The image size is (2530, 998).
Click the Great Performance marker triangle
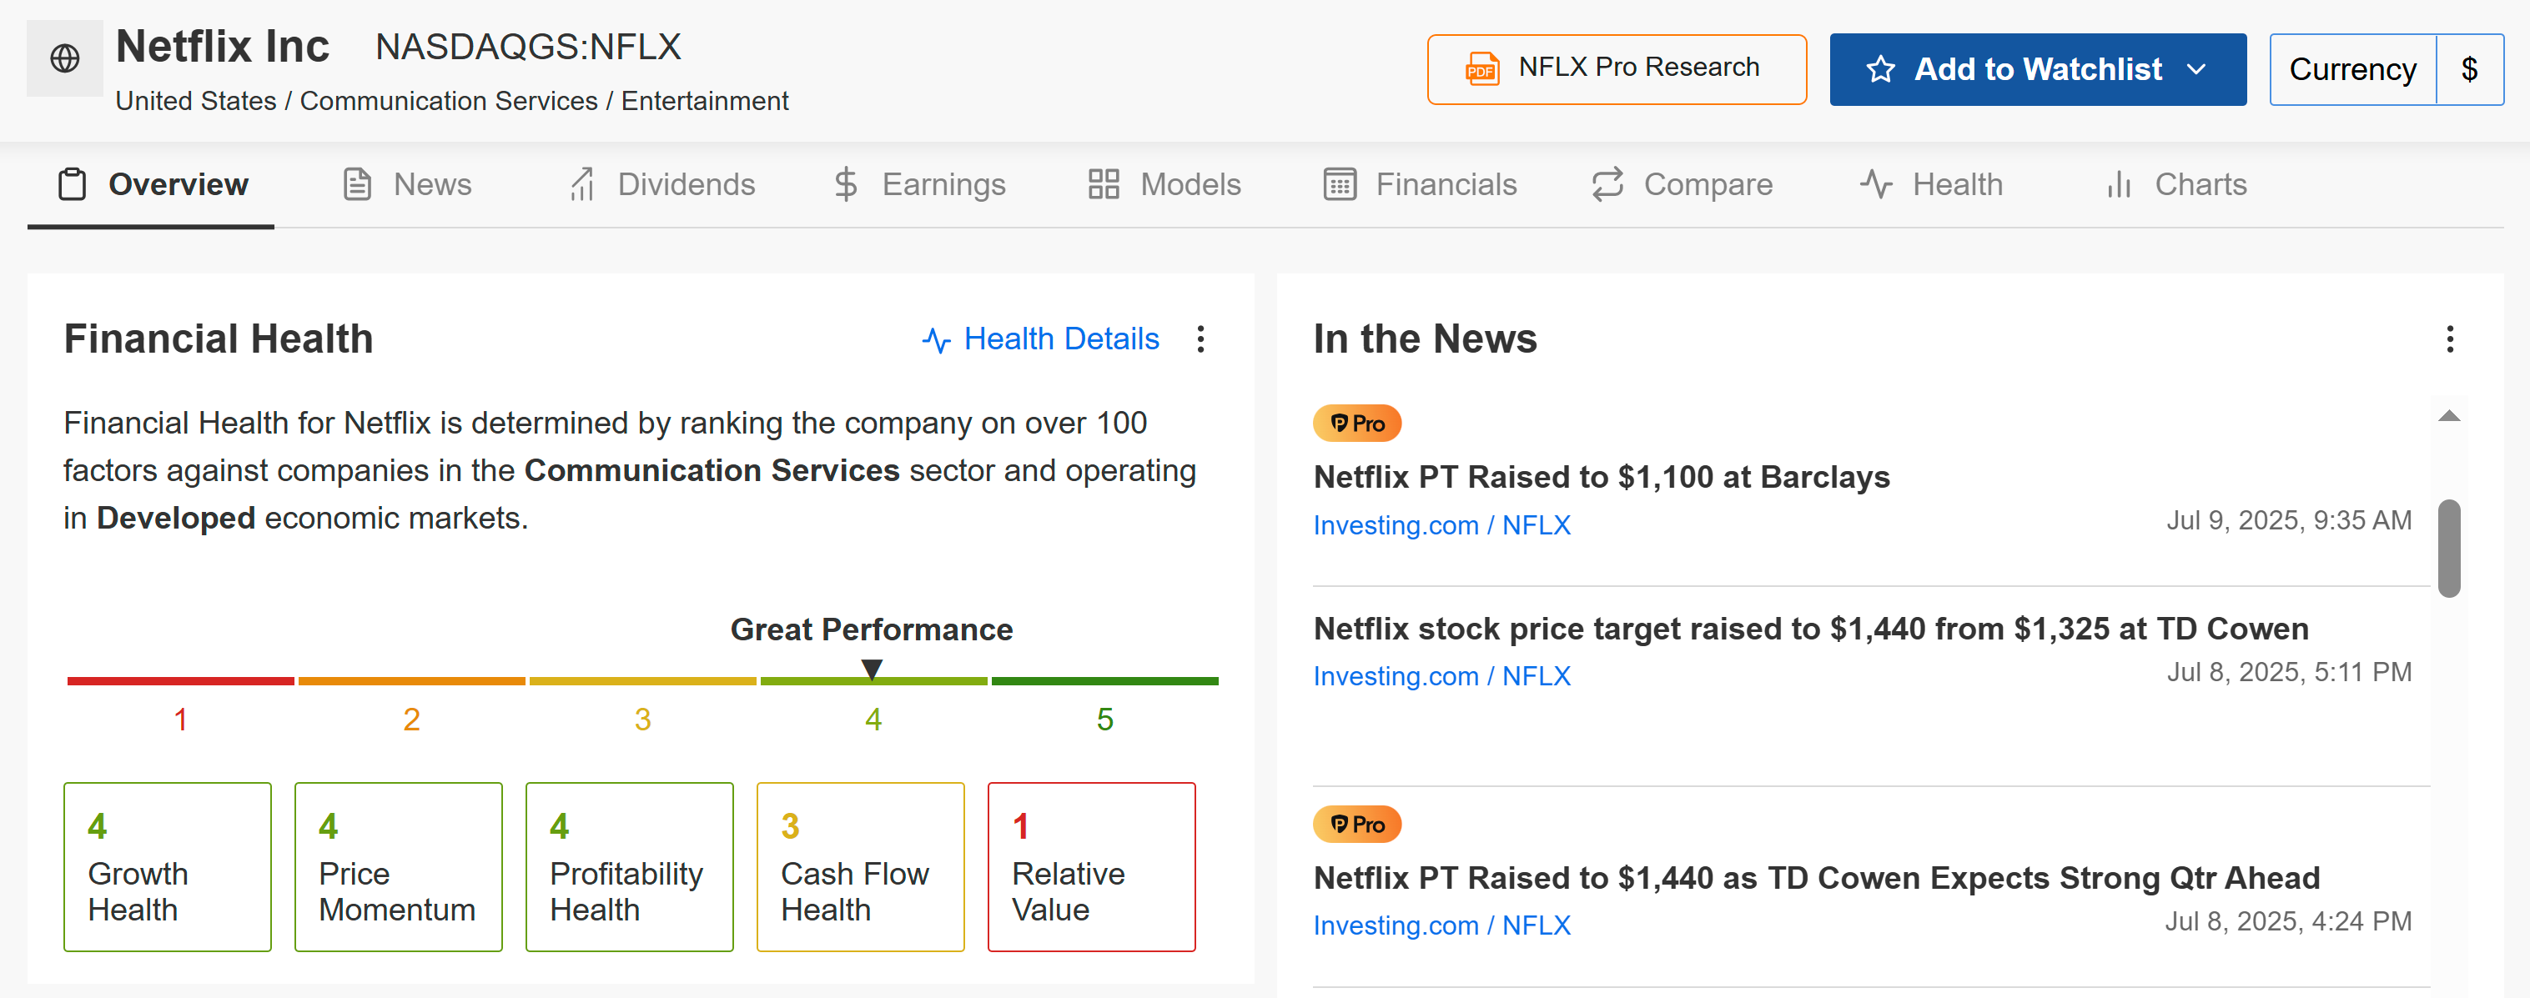[871, 670]
